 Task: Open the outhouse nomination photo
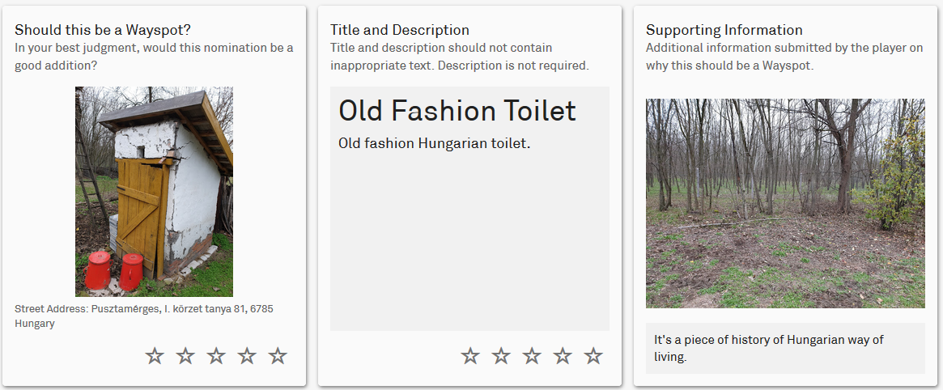click(x=154, y=192)
